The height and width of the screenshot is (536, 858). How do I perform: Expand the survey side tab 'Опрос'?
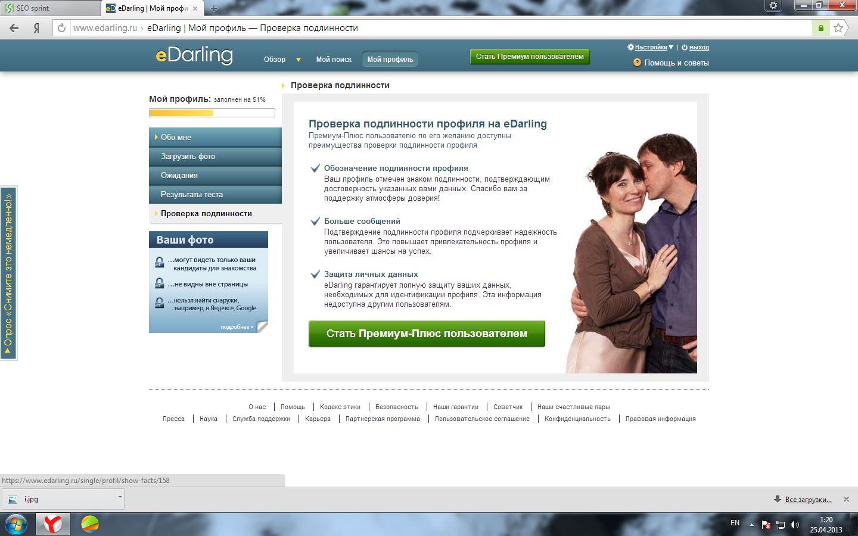pyautogui.click(x=8, y=273)
